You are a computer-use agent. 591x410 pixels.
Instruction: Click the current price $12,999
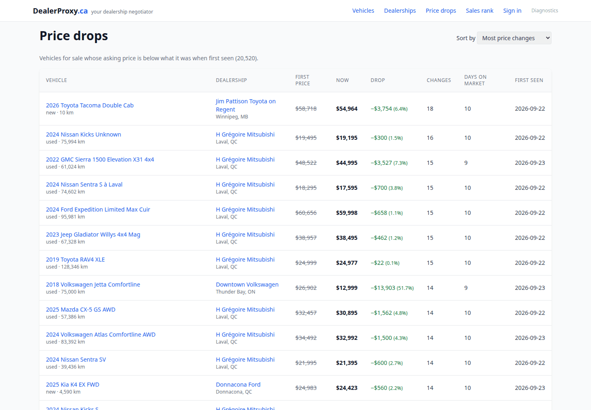[x=347, y=288]
